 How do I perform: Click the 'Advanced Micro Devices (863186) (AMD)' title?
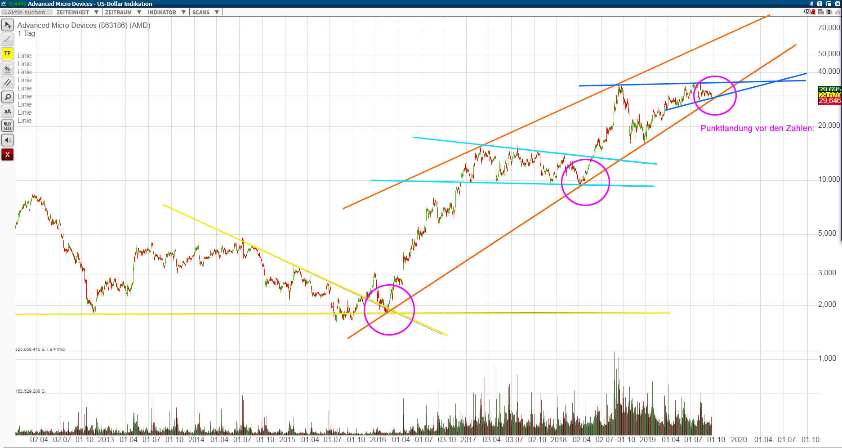pyautogui.click(x=84, y=25)
